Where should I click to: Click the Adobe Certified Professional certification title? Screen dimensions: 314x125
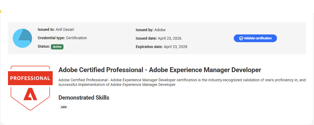(x=159, y=70)
